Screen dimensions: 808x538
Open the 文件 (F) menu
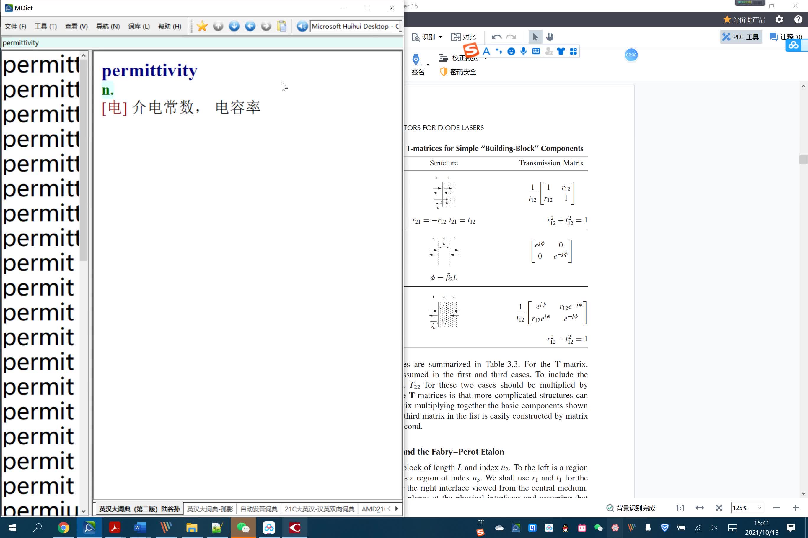15,27
